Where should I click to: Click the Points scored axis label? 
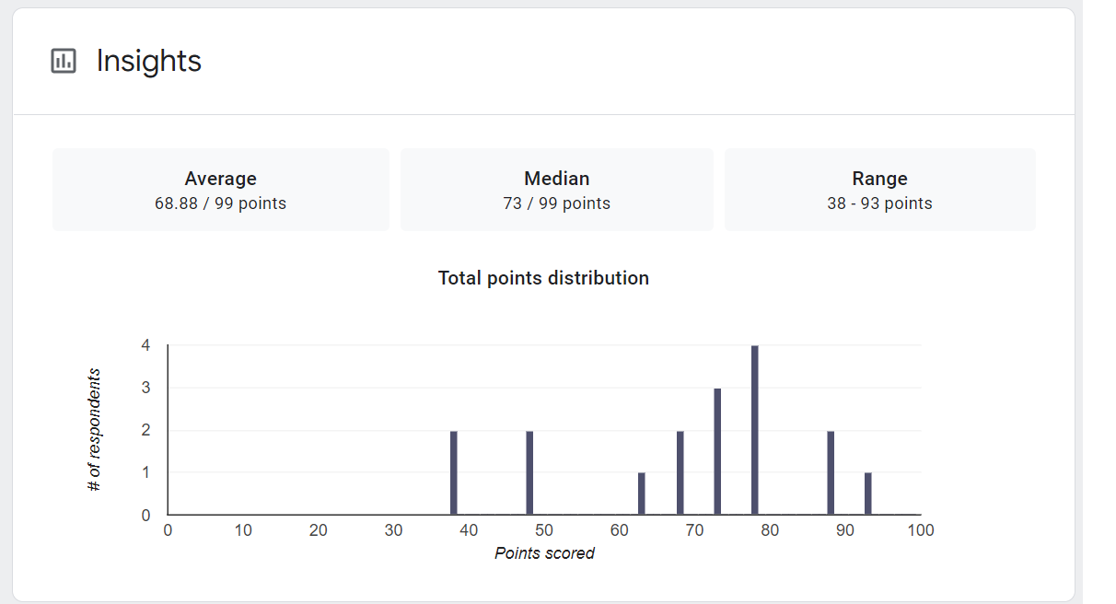(x=544, y=553)
